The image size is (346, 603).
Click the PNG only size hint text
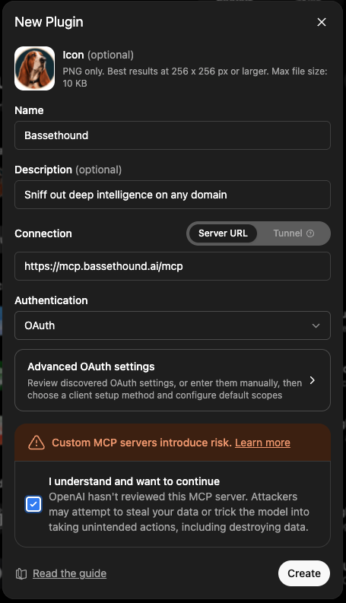[195, 78]
